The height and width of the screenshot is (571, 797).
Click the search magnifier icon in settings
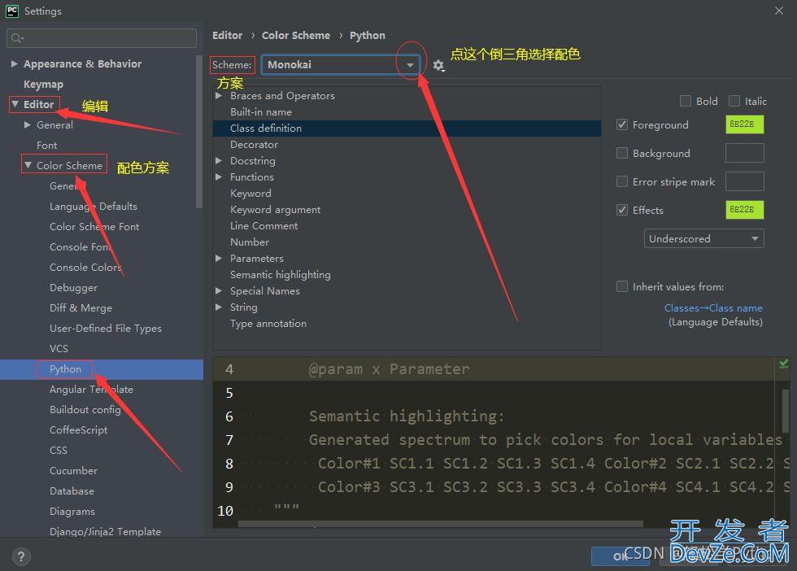tap(17, 38)
